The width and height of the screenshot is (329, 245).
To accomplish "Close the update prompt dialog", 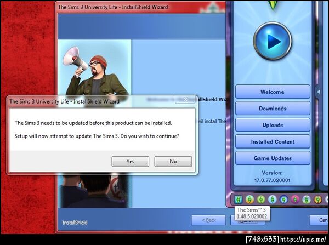I will coord(185,99).
